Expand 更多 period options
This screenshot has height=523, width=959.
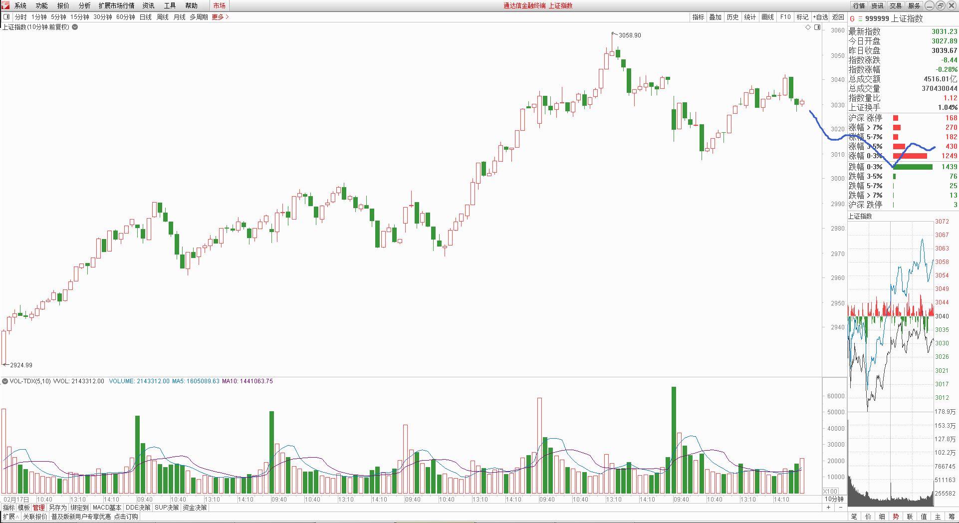(x=220, y=17)
